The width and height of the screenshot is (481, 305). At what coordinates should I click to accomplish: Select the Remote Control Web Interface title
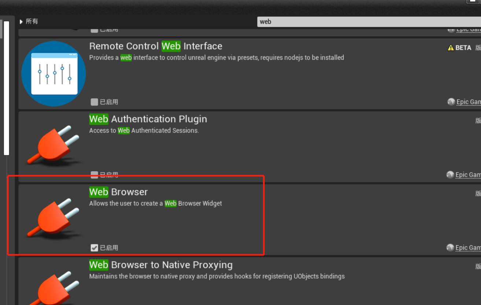point(156,46)
